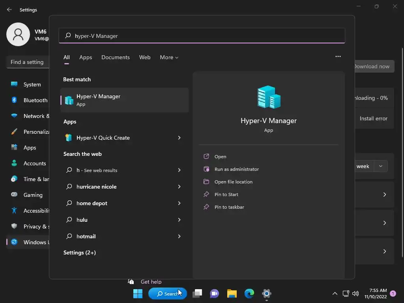The width and height of the screenshot is (404, 303).
Task: Expand the home depot suggestion chevron
Action: 180,203
